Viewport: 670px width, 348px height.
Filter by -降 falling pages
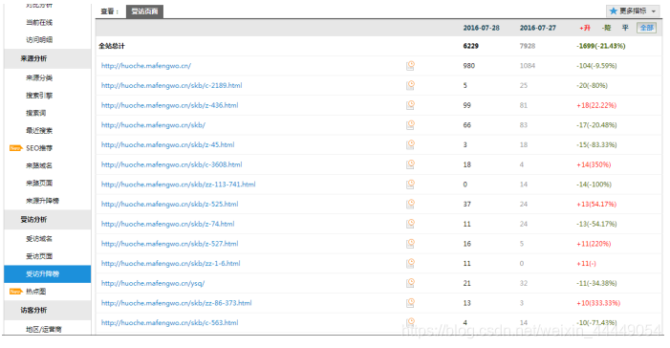606,28
